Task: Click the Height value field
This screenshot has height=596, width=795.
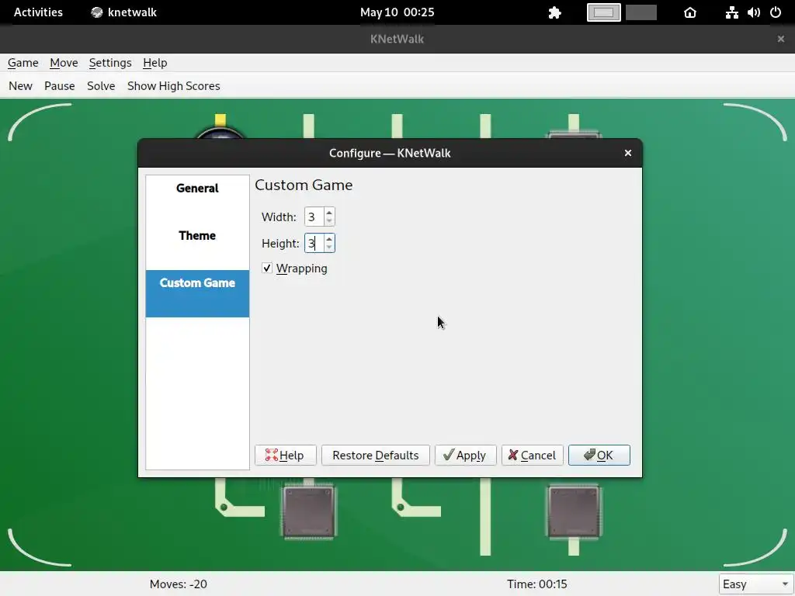Action: click(x=314, y=243)
